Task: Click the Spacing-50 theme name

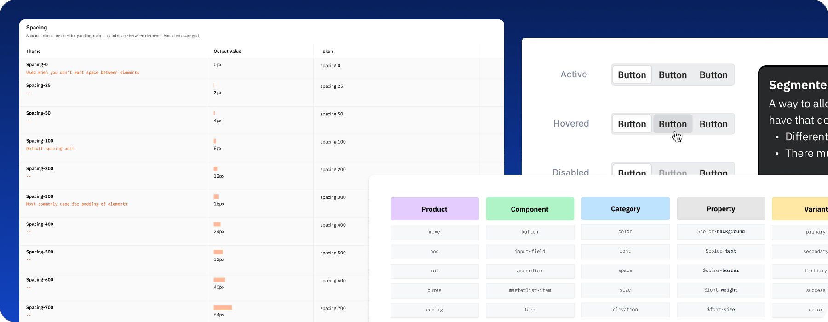Action: [38, 113]
